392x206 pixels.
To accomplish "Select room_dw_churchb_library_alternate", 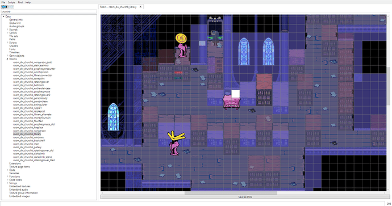I will coord(32,115).
